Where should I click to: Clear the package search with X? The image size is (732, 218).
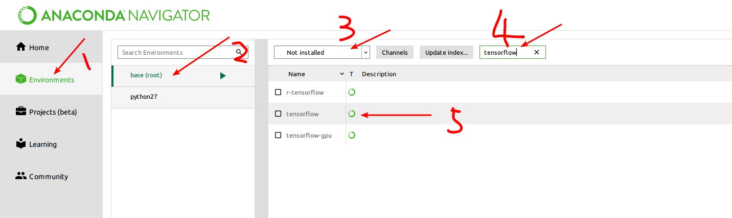point(537,52)
